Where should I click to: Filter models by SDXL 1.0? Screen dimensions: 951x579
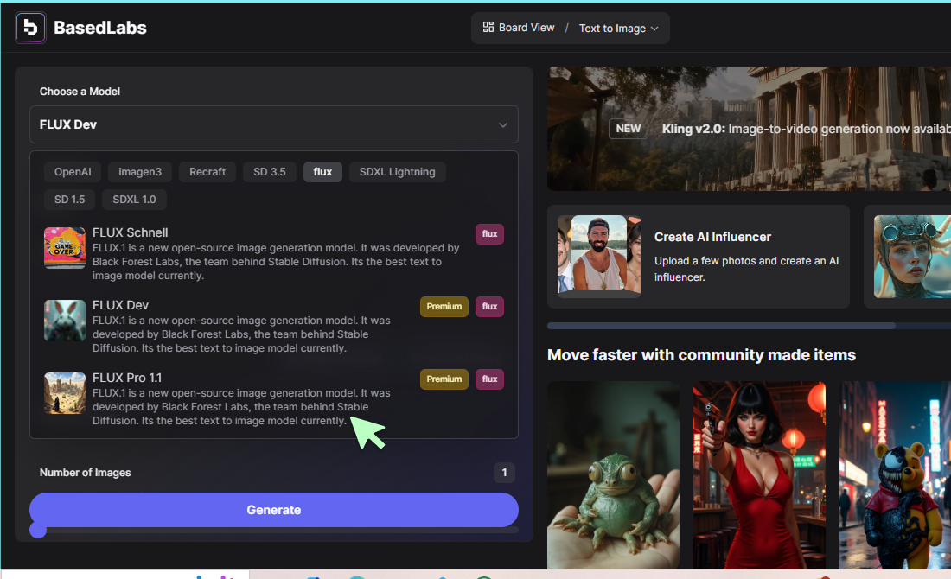point(134,200)
